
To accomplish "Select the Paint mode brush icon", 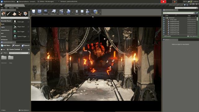I will 9,14.
